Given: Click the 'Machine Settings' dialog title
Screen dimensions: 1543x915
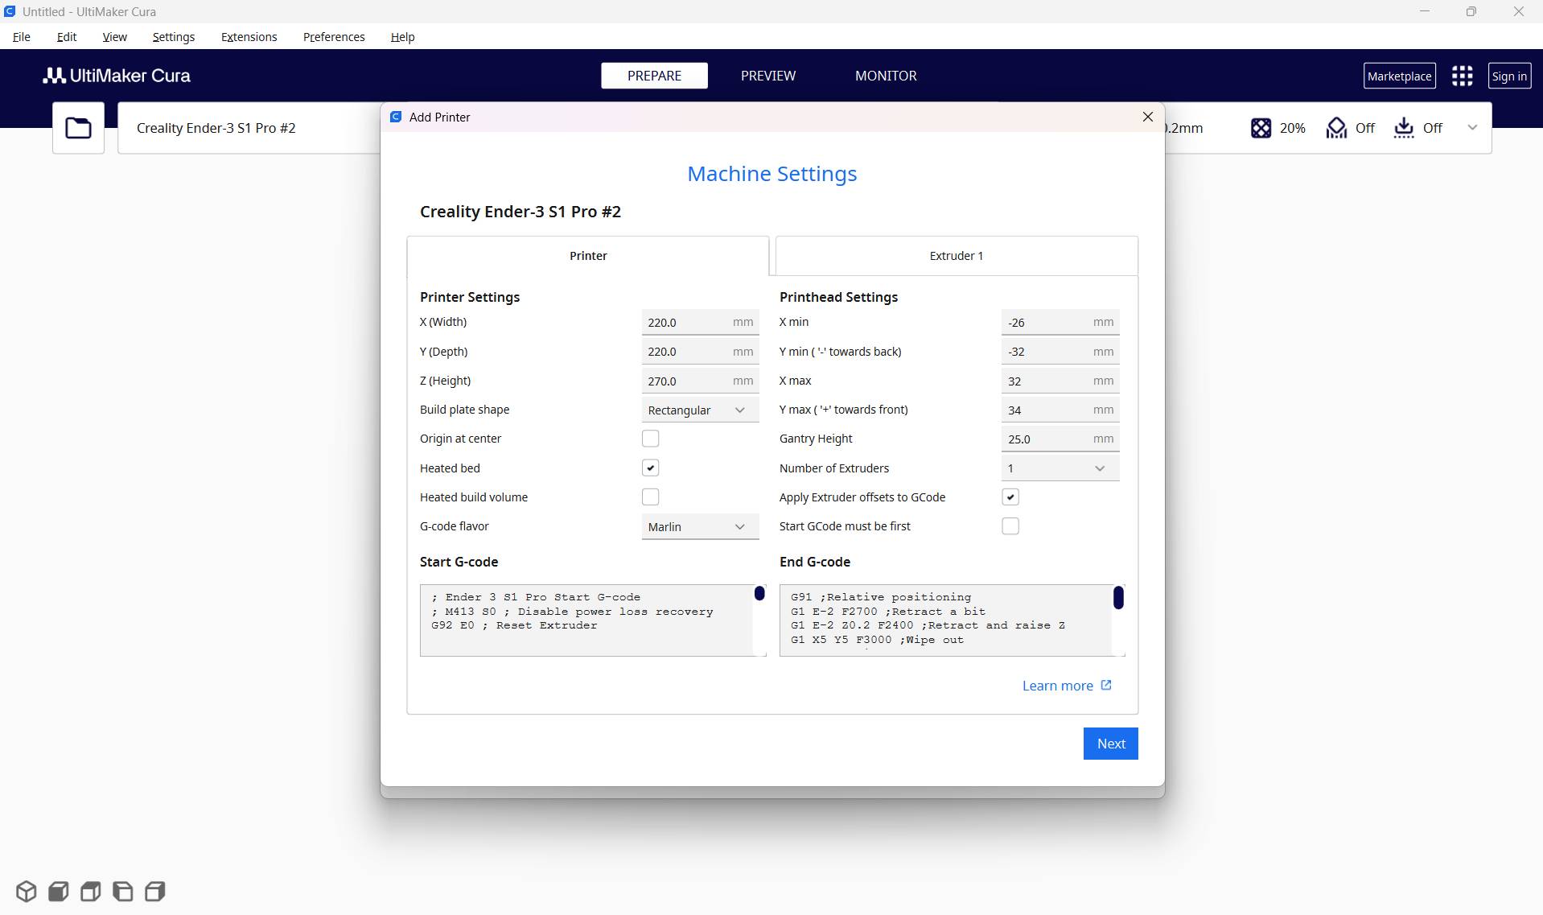Looking at the screenshot, I should [772, 174].
